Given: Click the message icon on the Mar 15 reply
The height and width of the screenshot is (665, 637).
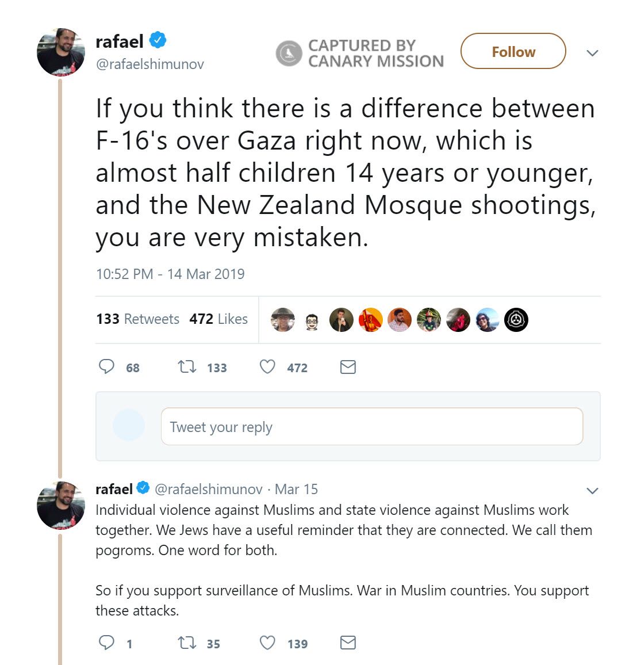Looking at the screenshot, I should click(x=348, y=643).
